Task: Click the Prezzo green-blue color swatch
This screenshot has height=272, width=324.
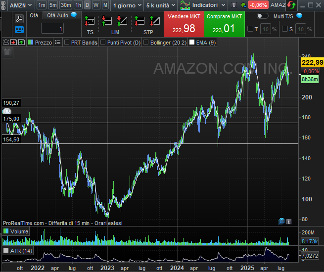Action: [31, 42]
